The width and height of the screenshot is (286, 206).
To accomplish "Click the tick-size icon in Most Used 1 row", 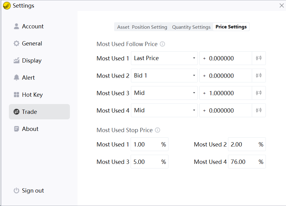I will (x=259, y=58).
